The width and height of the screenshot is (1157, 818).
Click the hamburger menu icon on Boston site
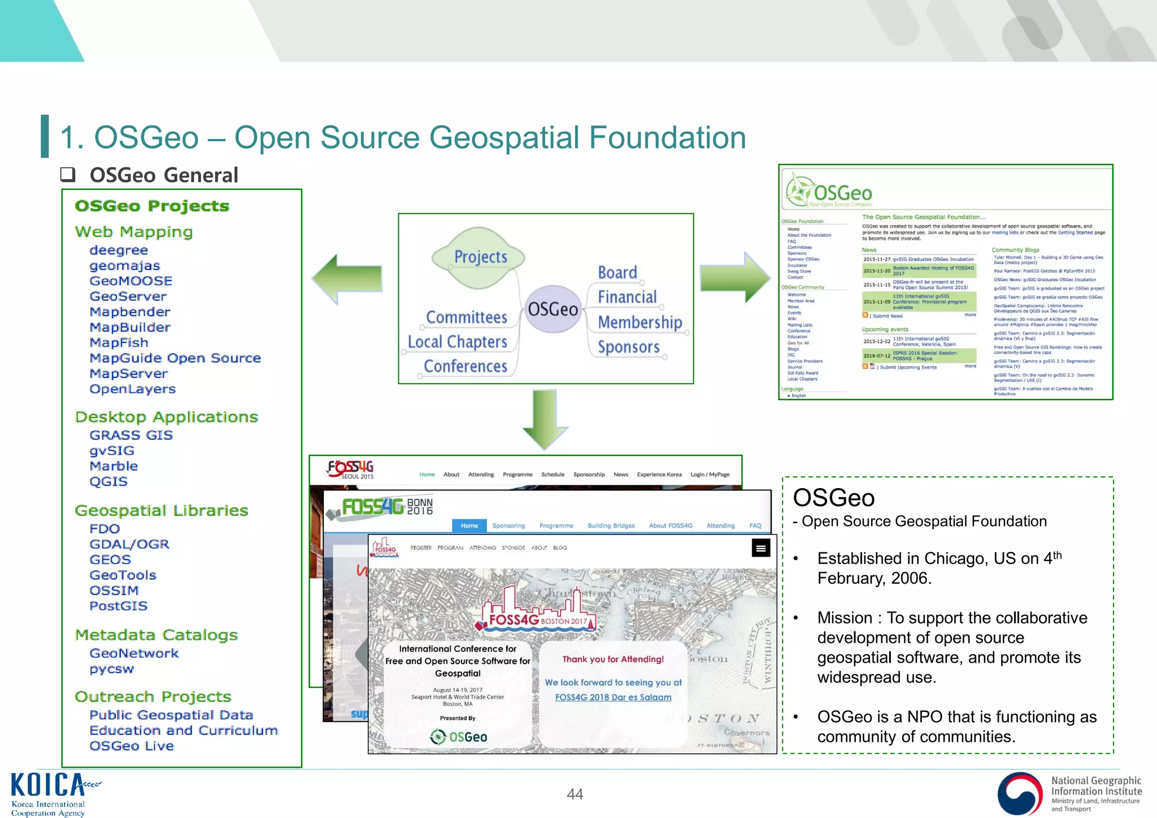(x=761, y=548)
